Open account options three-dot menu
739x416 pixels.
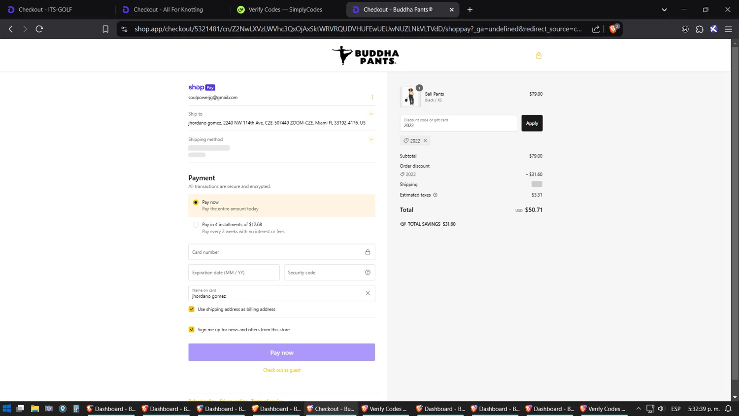click(x=372, y=97)
